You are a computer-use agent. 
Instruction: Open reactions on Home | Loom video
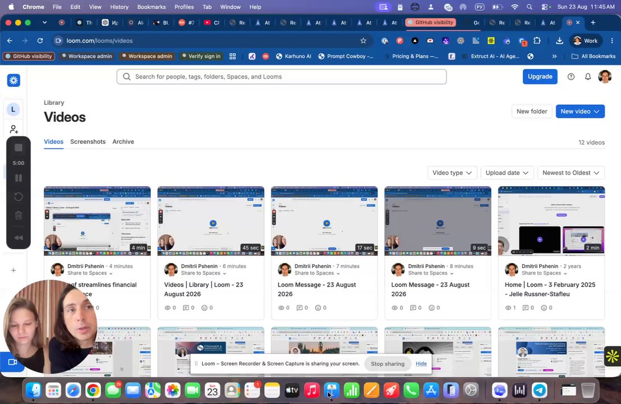[x=546, y=307]
